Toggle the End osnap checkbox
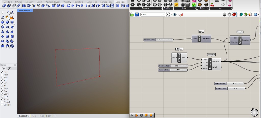The width and height of the screenshot is (261, 118). [2, 72]
